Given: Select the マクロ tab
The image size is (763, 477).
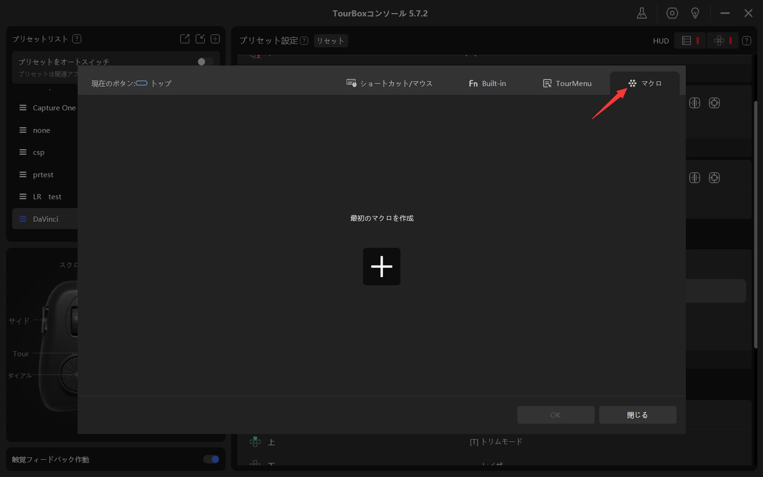Looking at the screenshot, I should (x=645, y=83).
